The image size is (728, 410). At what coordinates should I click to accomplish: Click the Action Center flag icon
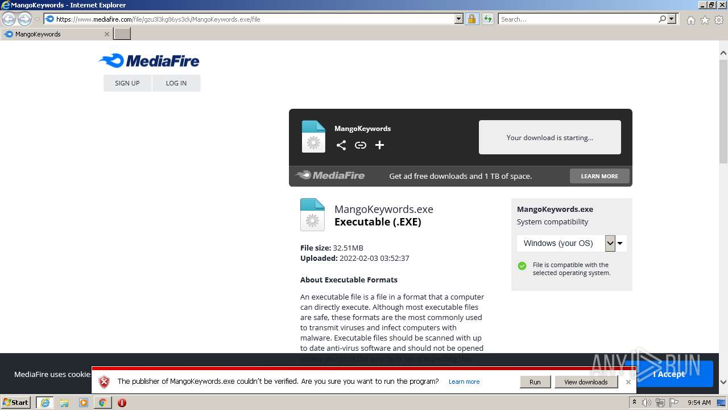(674, 403)
